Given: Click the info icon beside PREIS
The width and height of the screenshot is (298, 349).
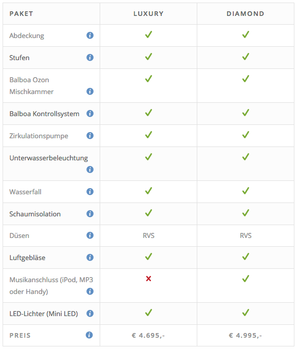Looking at the screenshot, I should [x=89, y=335].
